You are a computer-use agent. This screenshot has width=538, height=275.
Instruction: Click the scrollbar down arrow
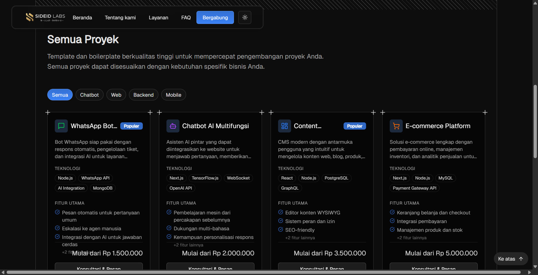(x=535, y=267)
